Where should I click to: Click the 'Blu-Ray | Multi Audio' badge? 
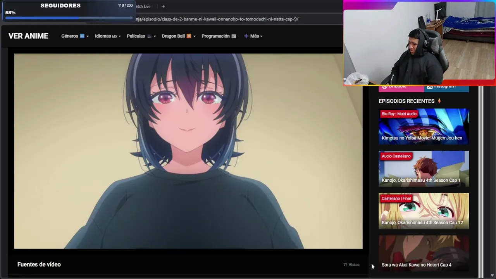tap(399, 114)
